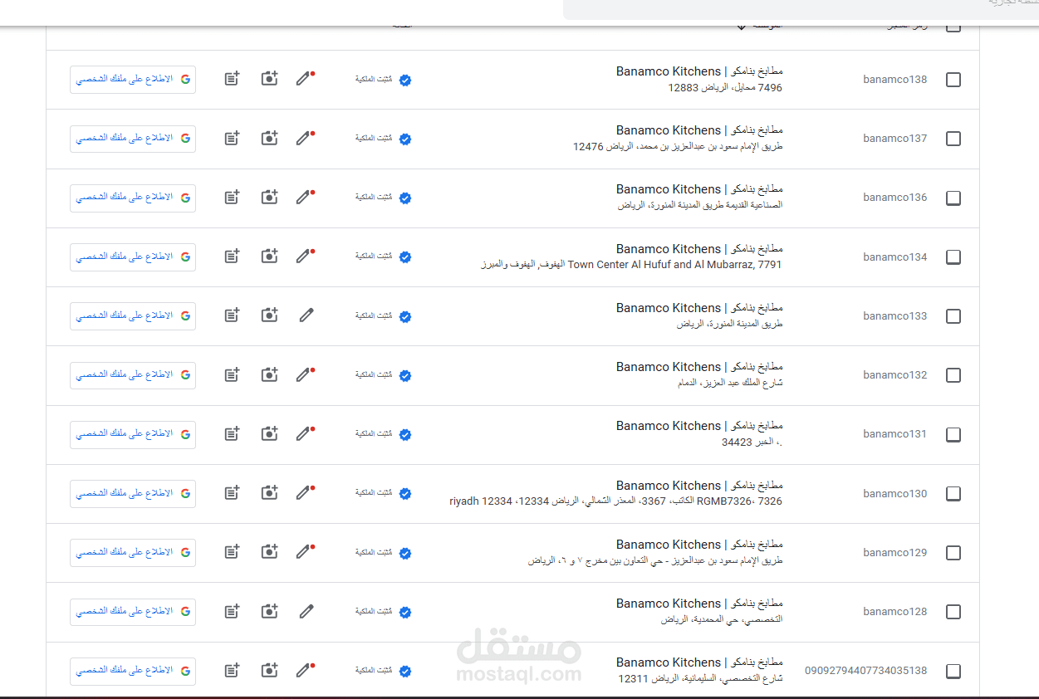The height and width of the screenshot is (699, 1039).
Task: Add photo for banamco136 row
Action: 269,198
